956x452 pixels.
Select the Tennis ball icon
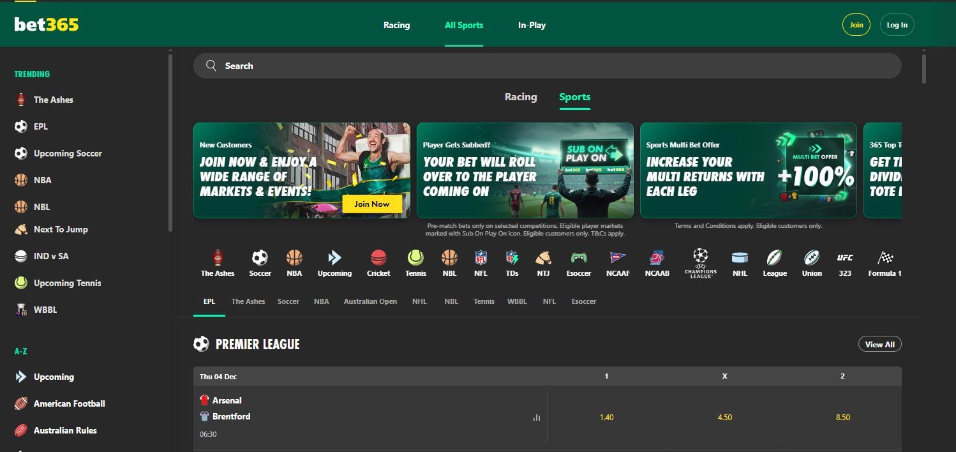(x=415, y=258)
